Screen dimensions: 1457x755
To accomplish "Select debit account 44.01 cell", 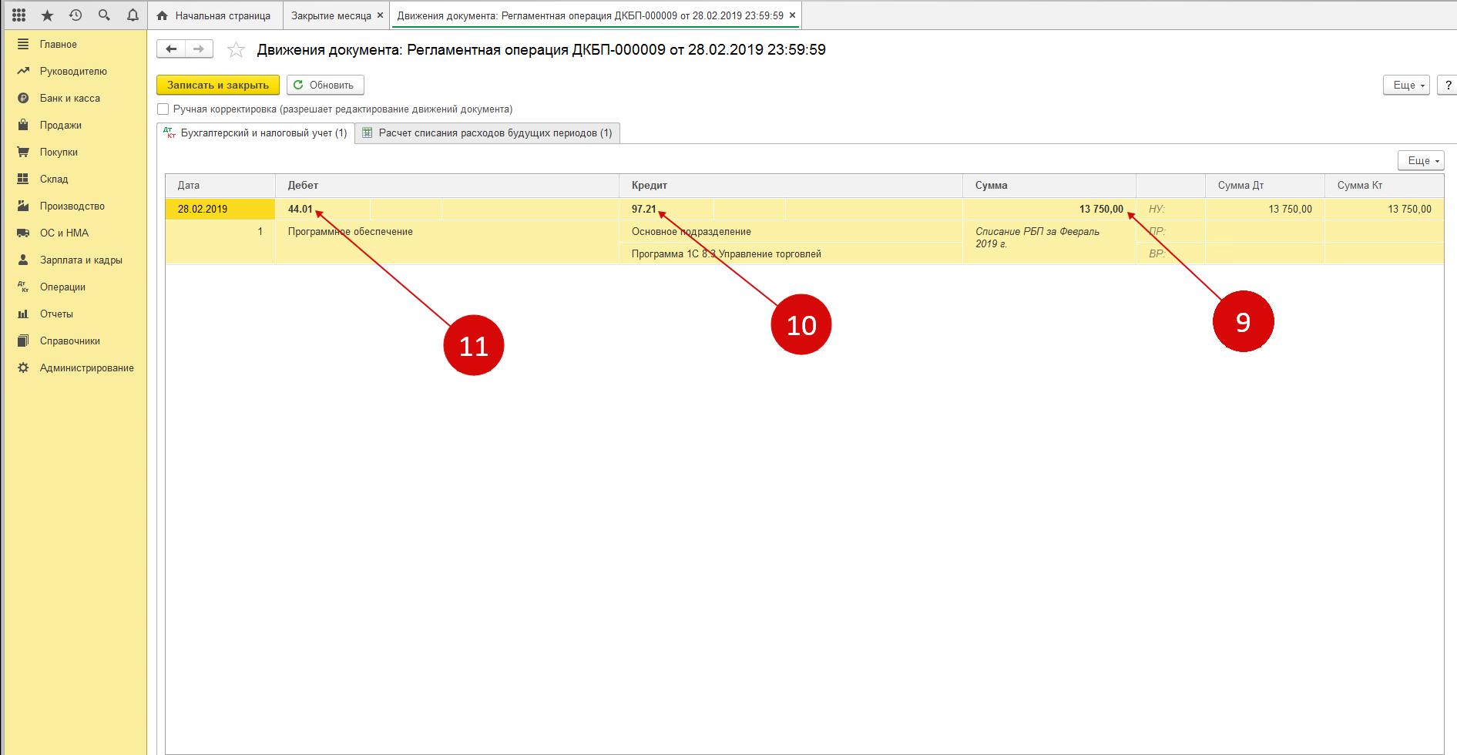I will pyautogui.click(x=323, y=209).
